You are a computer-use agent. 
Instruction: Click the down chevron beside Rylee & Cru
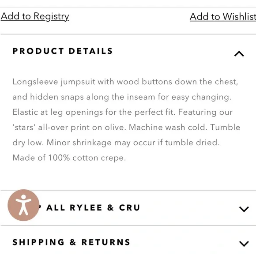point(244,209)
